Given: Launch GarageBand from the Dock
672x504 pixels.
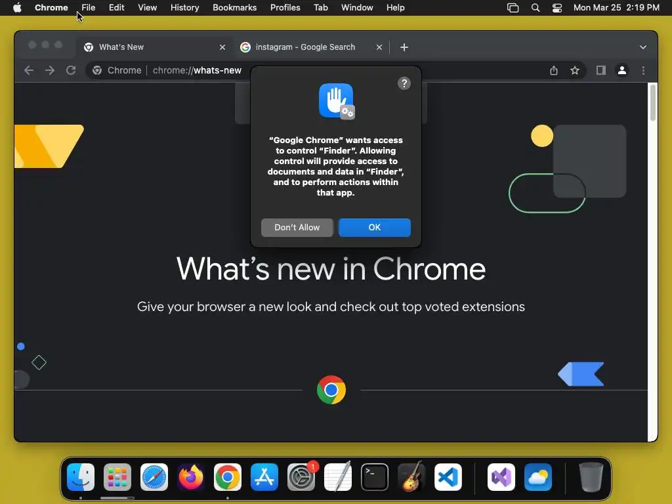Looking at the screenshot, I should 411,477.
